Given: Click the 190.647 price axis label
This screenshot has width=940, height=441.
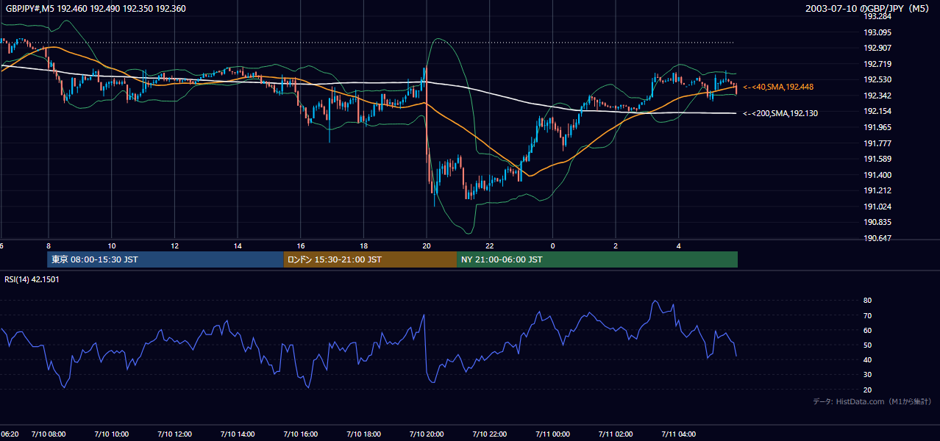Looking at the screenshot, I should coord(877,238).
